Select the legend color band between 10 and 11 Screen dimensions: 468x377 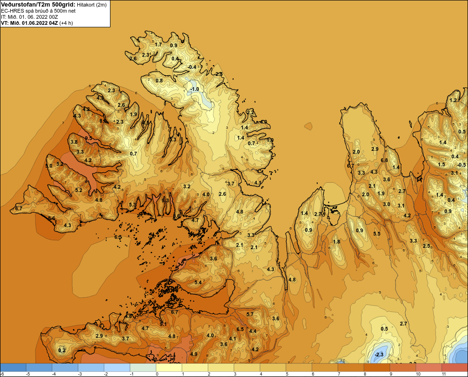tap(429, 368)
